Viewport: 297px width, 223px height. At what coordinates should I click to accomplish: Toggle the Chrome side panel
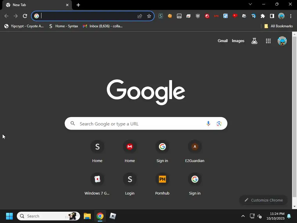coord(272,16)
